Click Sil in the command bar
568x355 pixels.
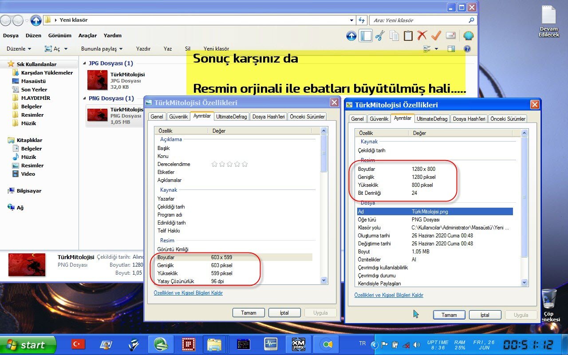[188, 49]
